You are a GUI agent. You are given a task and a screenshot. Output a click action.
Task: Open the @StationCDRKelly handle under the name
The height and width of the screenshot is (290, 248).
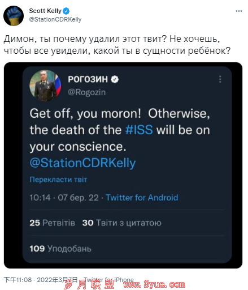click(55, 19)
